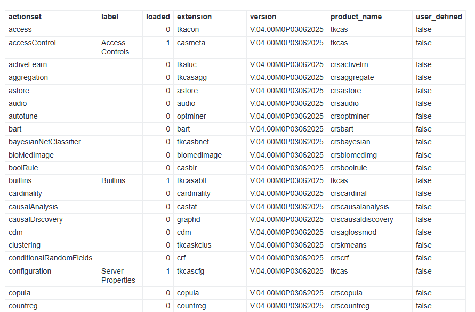
Task: Click the crsaglossmod product name cell
Action: (353, 232)
